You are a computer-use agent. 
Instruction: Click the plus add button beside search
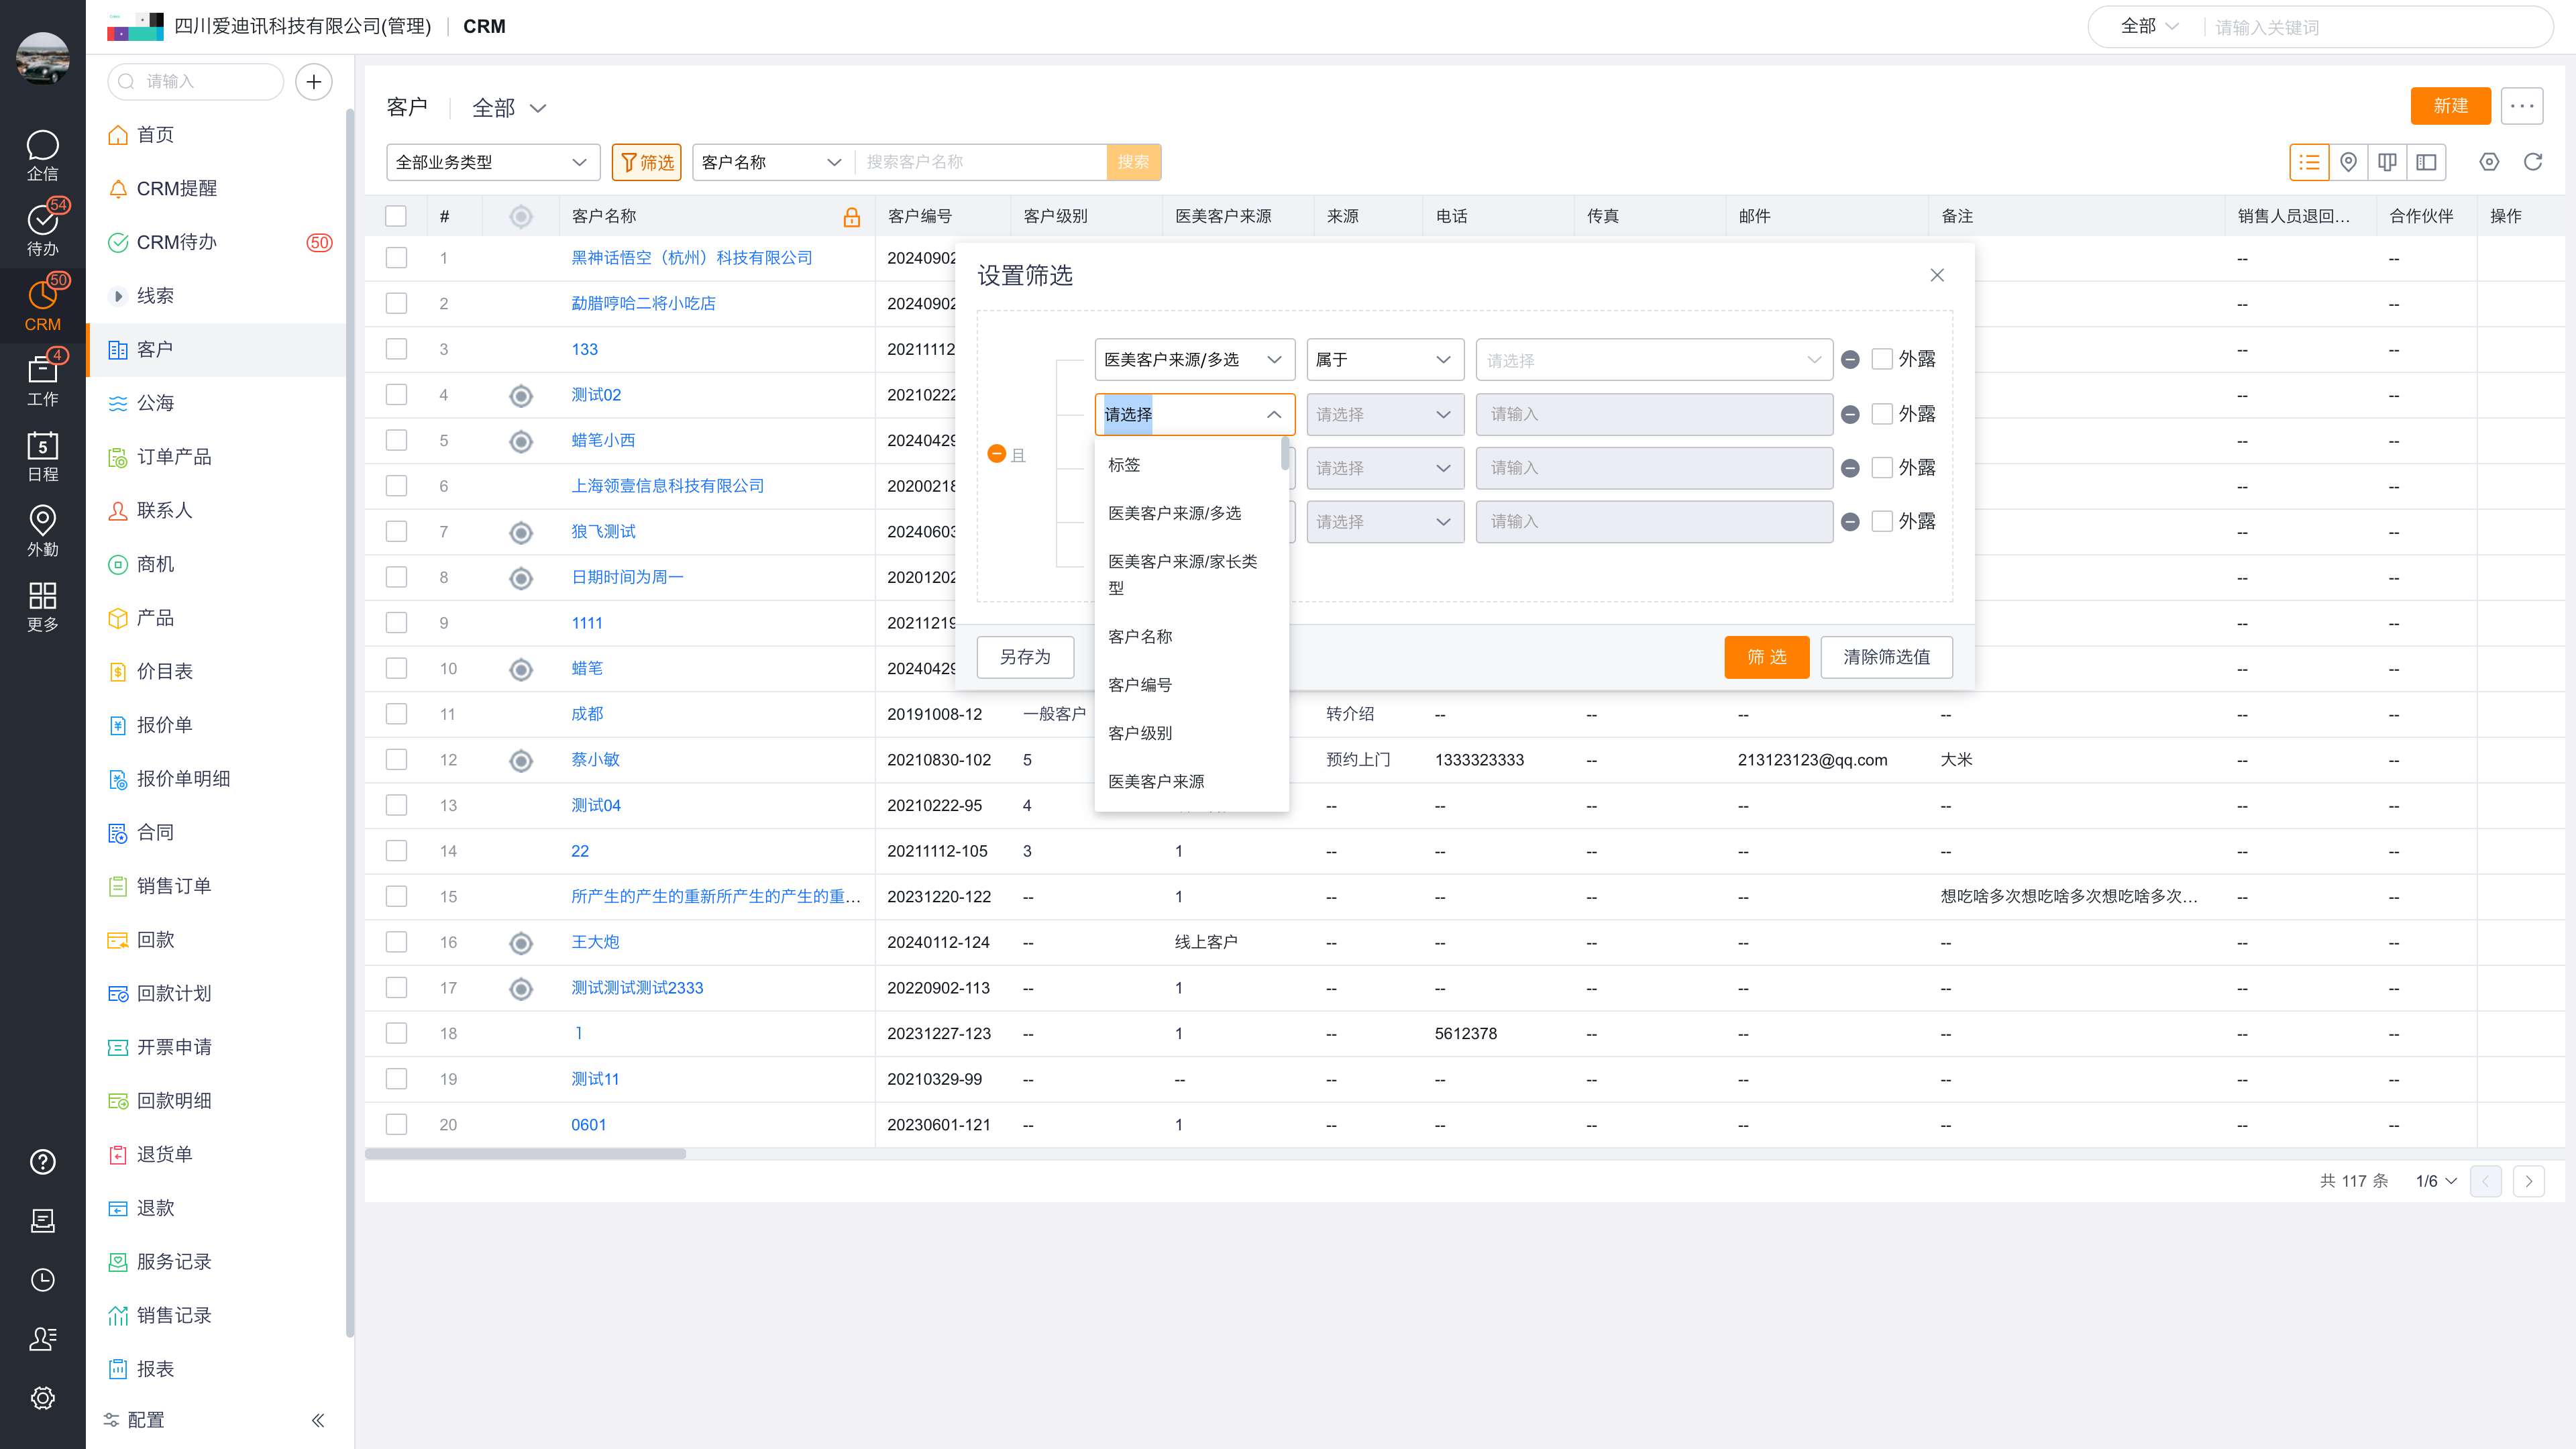314,82
